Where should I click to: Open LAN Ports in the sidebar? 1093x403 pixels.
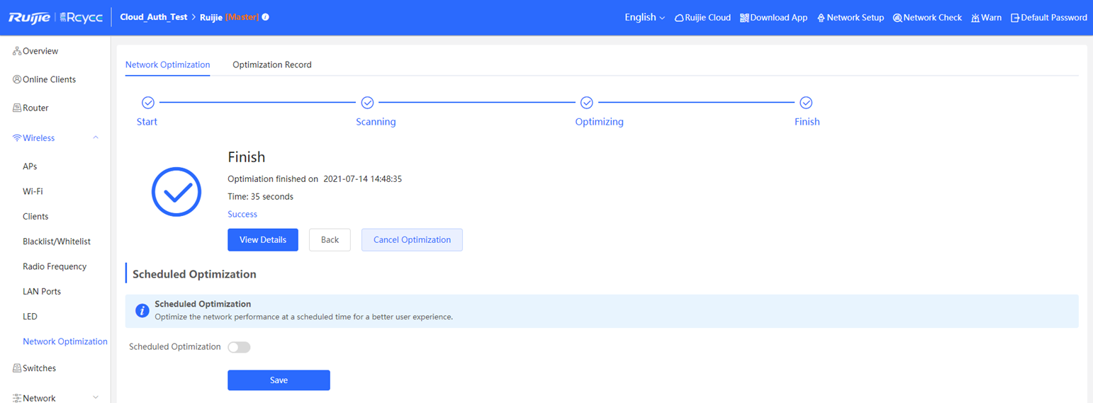pyautogui.click(x=42, y=291)
